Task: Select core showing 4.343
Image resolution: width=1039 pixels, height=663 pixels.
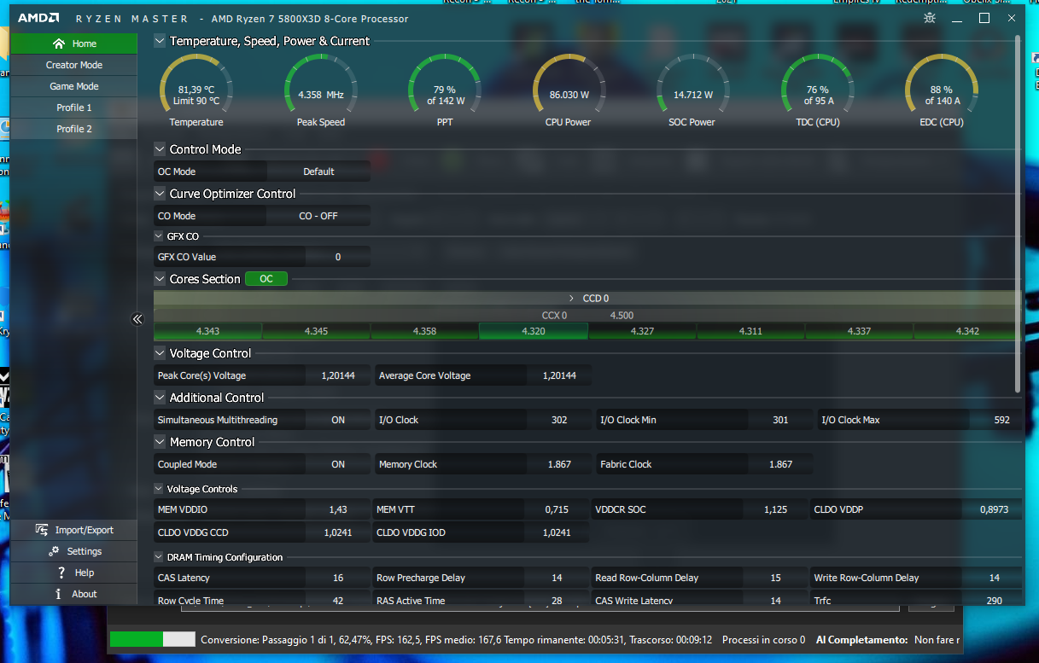Action: (207, 331)
